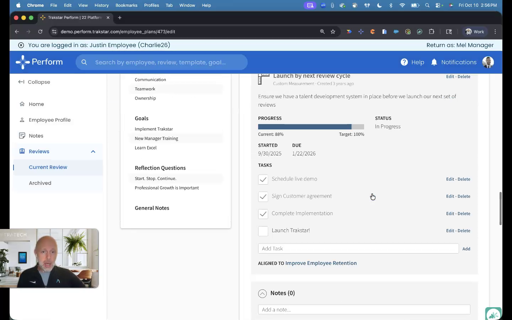The width and height of the screenshot is (512, 320).
Task: Open the History menu in the menu bar
Action: point(102,5)
